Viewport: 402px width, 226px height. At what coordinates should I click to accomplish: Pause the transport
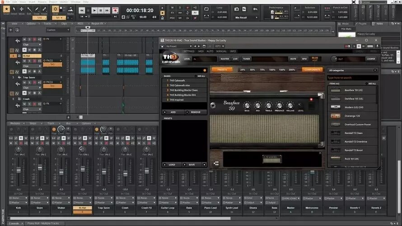(100, 10)
